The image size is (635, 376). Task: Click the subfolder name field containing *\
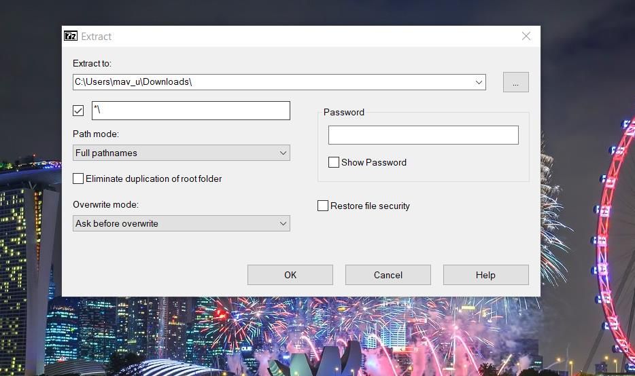pos(190,111)
